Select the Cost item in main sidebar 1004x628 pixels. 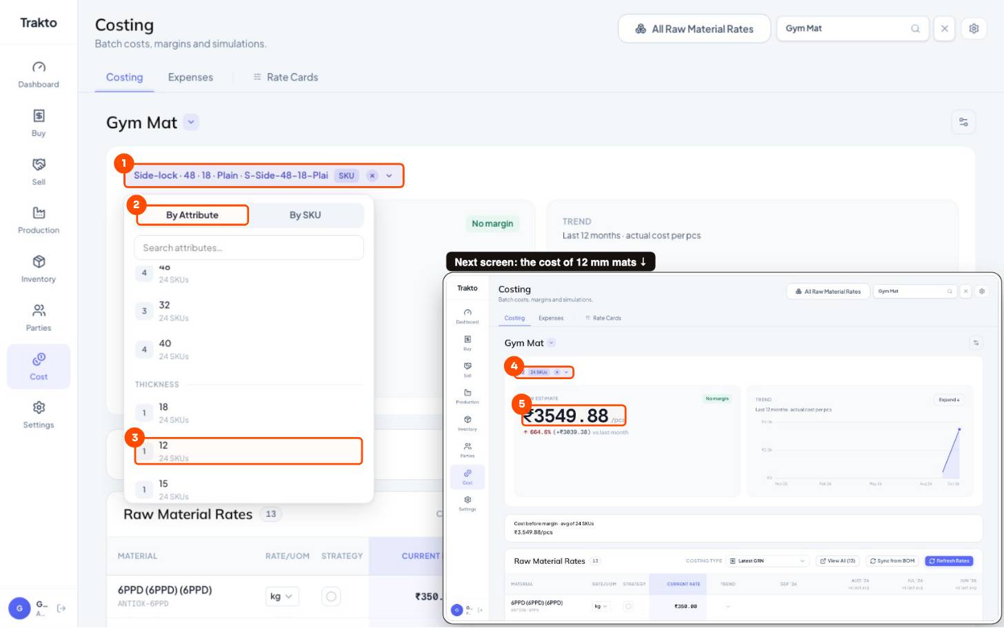click(x=39, y=367)
